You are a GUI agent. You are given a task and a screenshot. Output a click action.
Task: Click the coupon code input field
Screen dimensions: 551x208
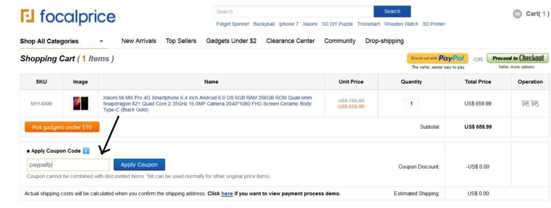(68, 164)
